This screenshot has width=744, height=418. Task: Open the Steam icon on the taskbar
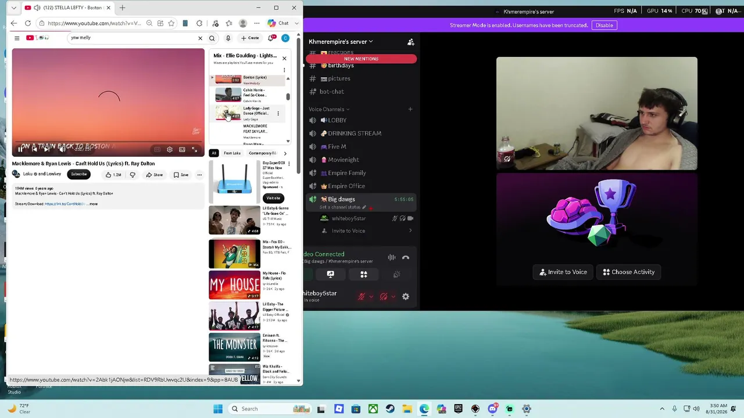click(390, 409)
